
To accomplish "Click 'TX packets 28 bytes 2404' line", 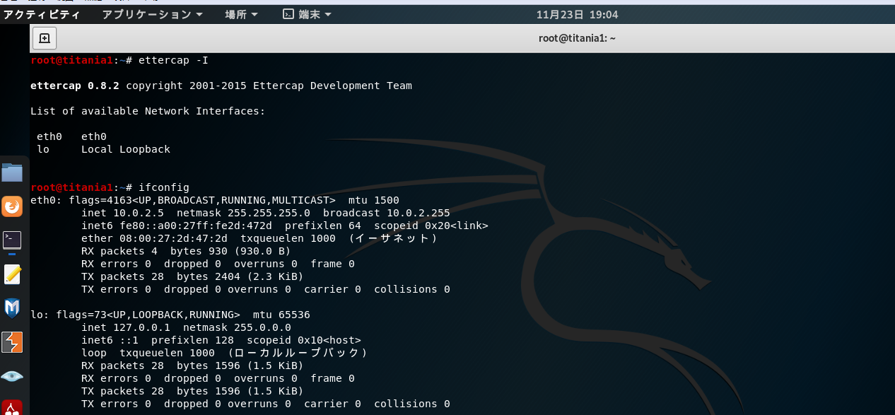I will tap(192, 276).
